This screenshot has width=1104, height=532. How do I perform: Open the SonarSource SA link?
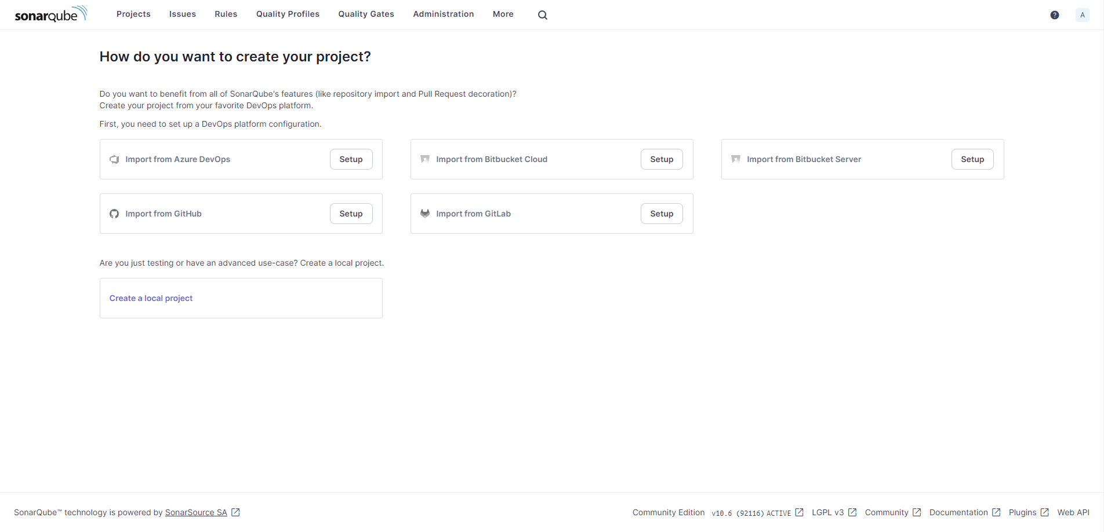pos(196,512)
